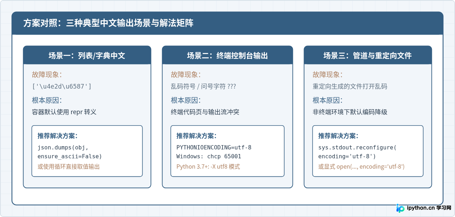Click the code line beginning "encoding='utf-8')"

tap(347, 157)
